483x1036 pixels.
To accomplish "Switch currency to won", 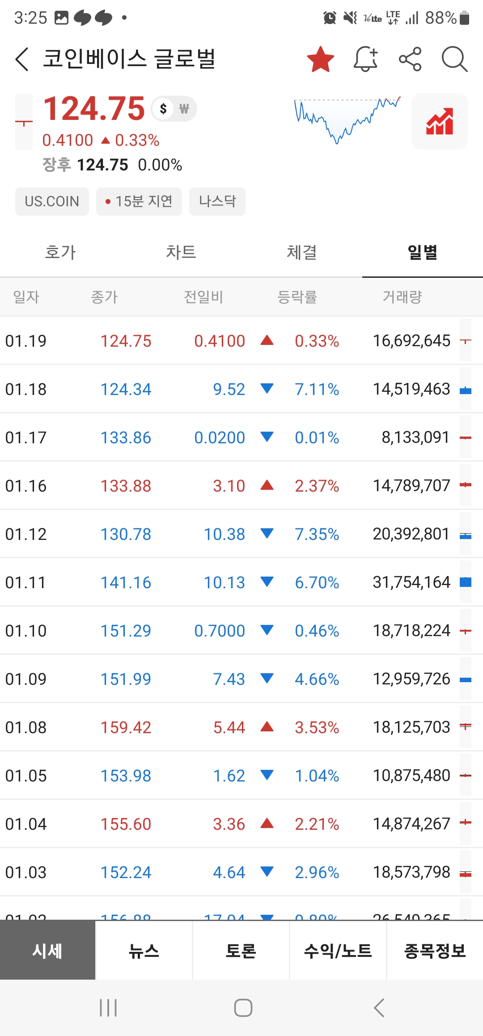I will coord(184,109).
